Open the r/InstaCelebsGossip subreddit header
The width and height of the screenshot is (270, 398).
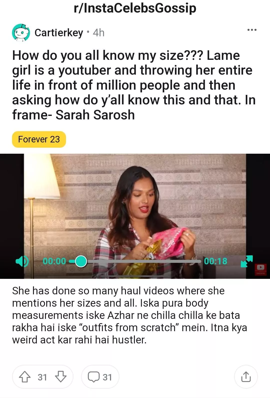[135, 8]
